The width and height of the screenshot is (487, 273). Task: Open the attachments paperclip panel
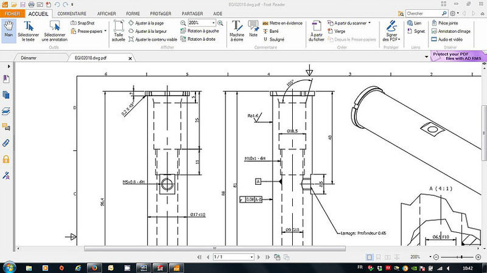point(6,143)
